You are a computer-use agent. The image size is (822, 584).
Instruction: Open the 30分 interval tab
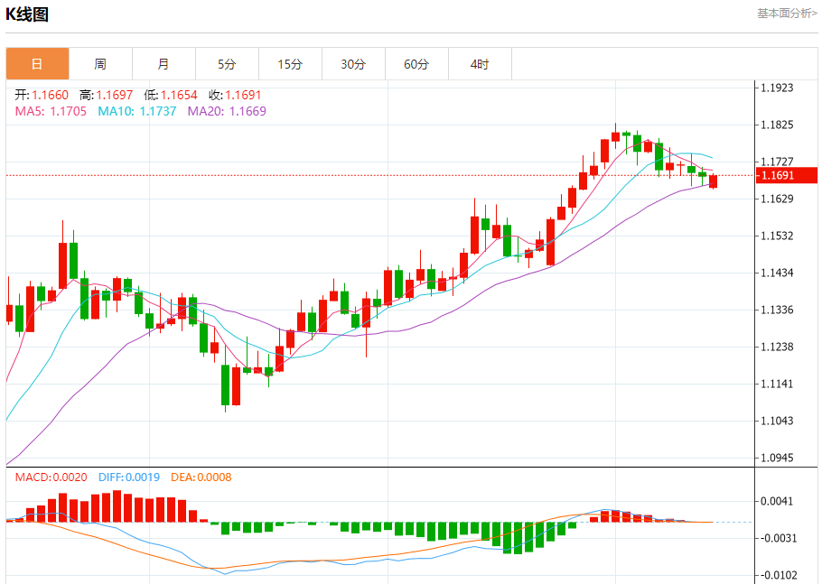(353, 64)
